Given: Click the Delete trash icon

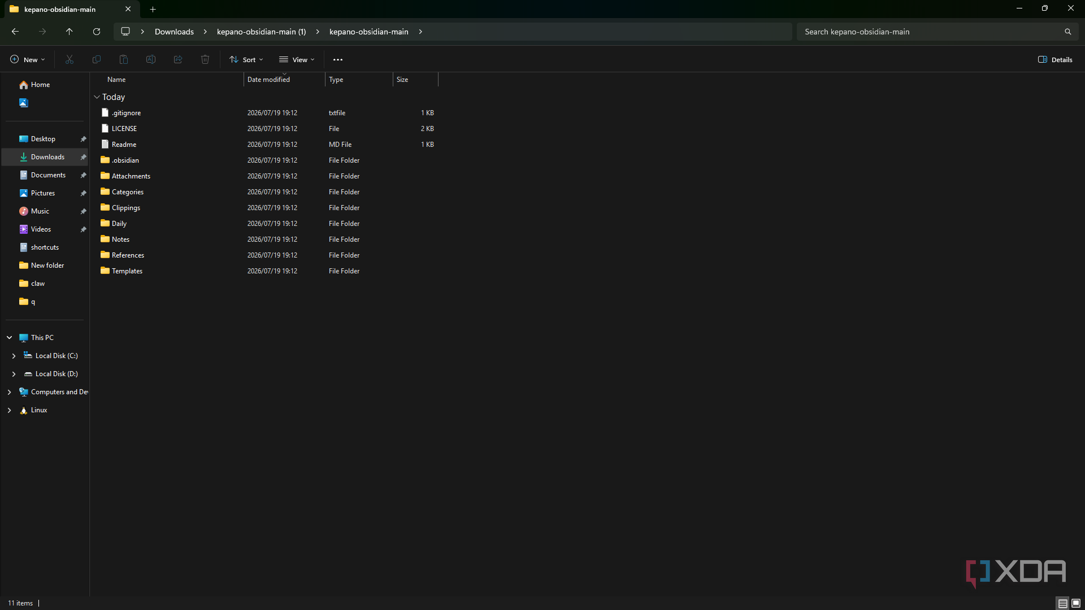Looking at the screenshot, I should pos(205,59).
